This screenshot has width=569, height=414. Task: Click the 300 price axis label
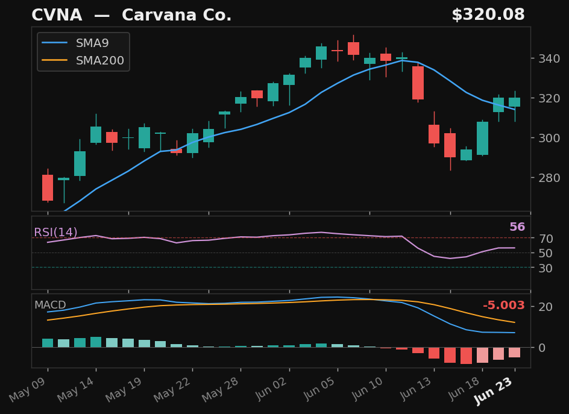pyautogui.click(x=549, y=138)
